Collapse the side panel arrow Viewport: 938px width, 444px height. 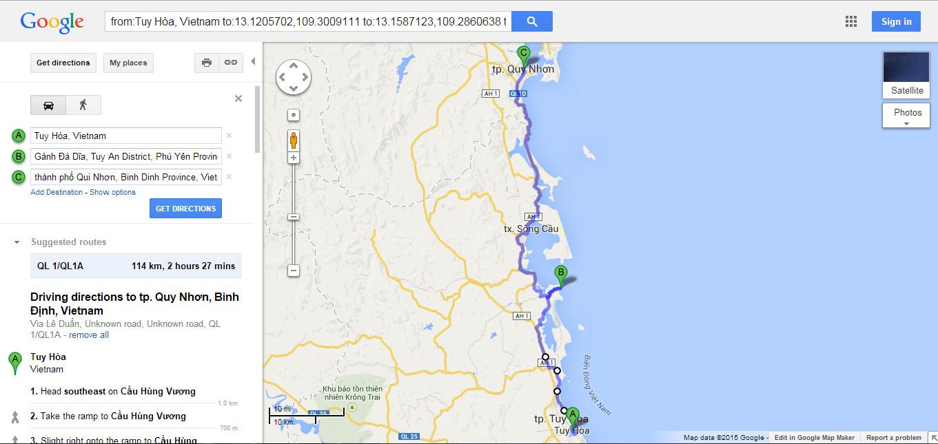253,62
